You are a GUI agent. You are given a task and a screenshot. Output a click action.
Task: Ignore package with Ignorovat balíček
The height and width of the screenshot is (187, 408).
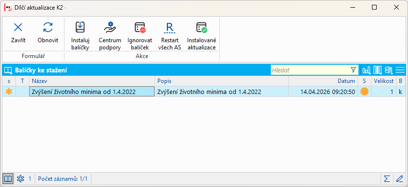[140, 27]
